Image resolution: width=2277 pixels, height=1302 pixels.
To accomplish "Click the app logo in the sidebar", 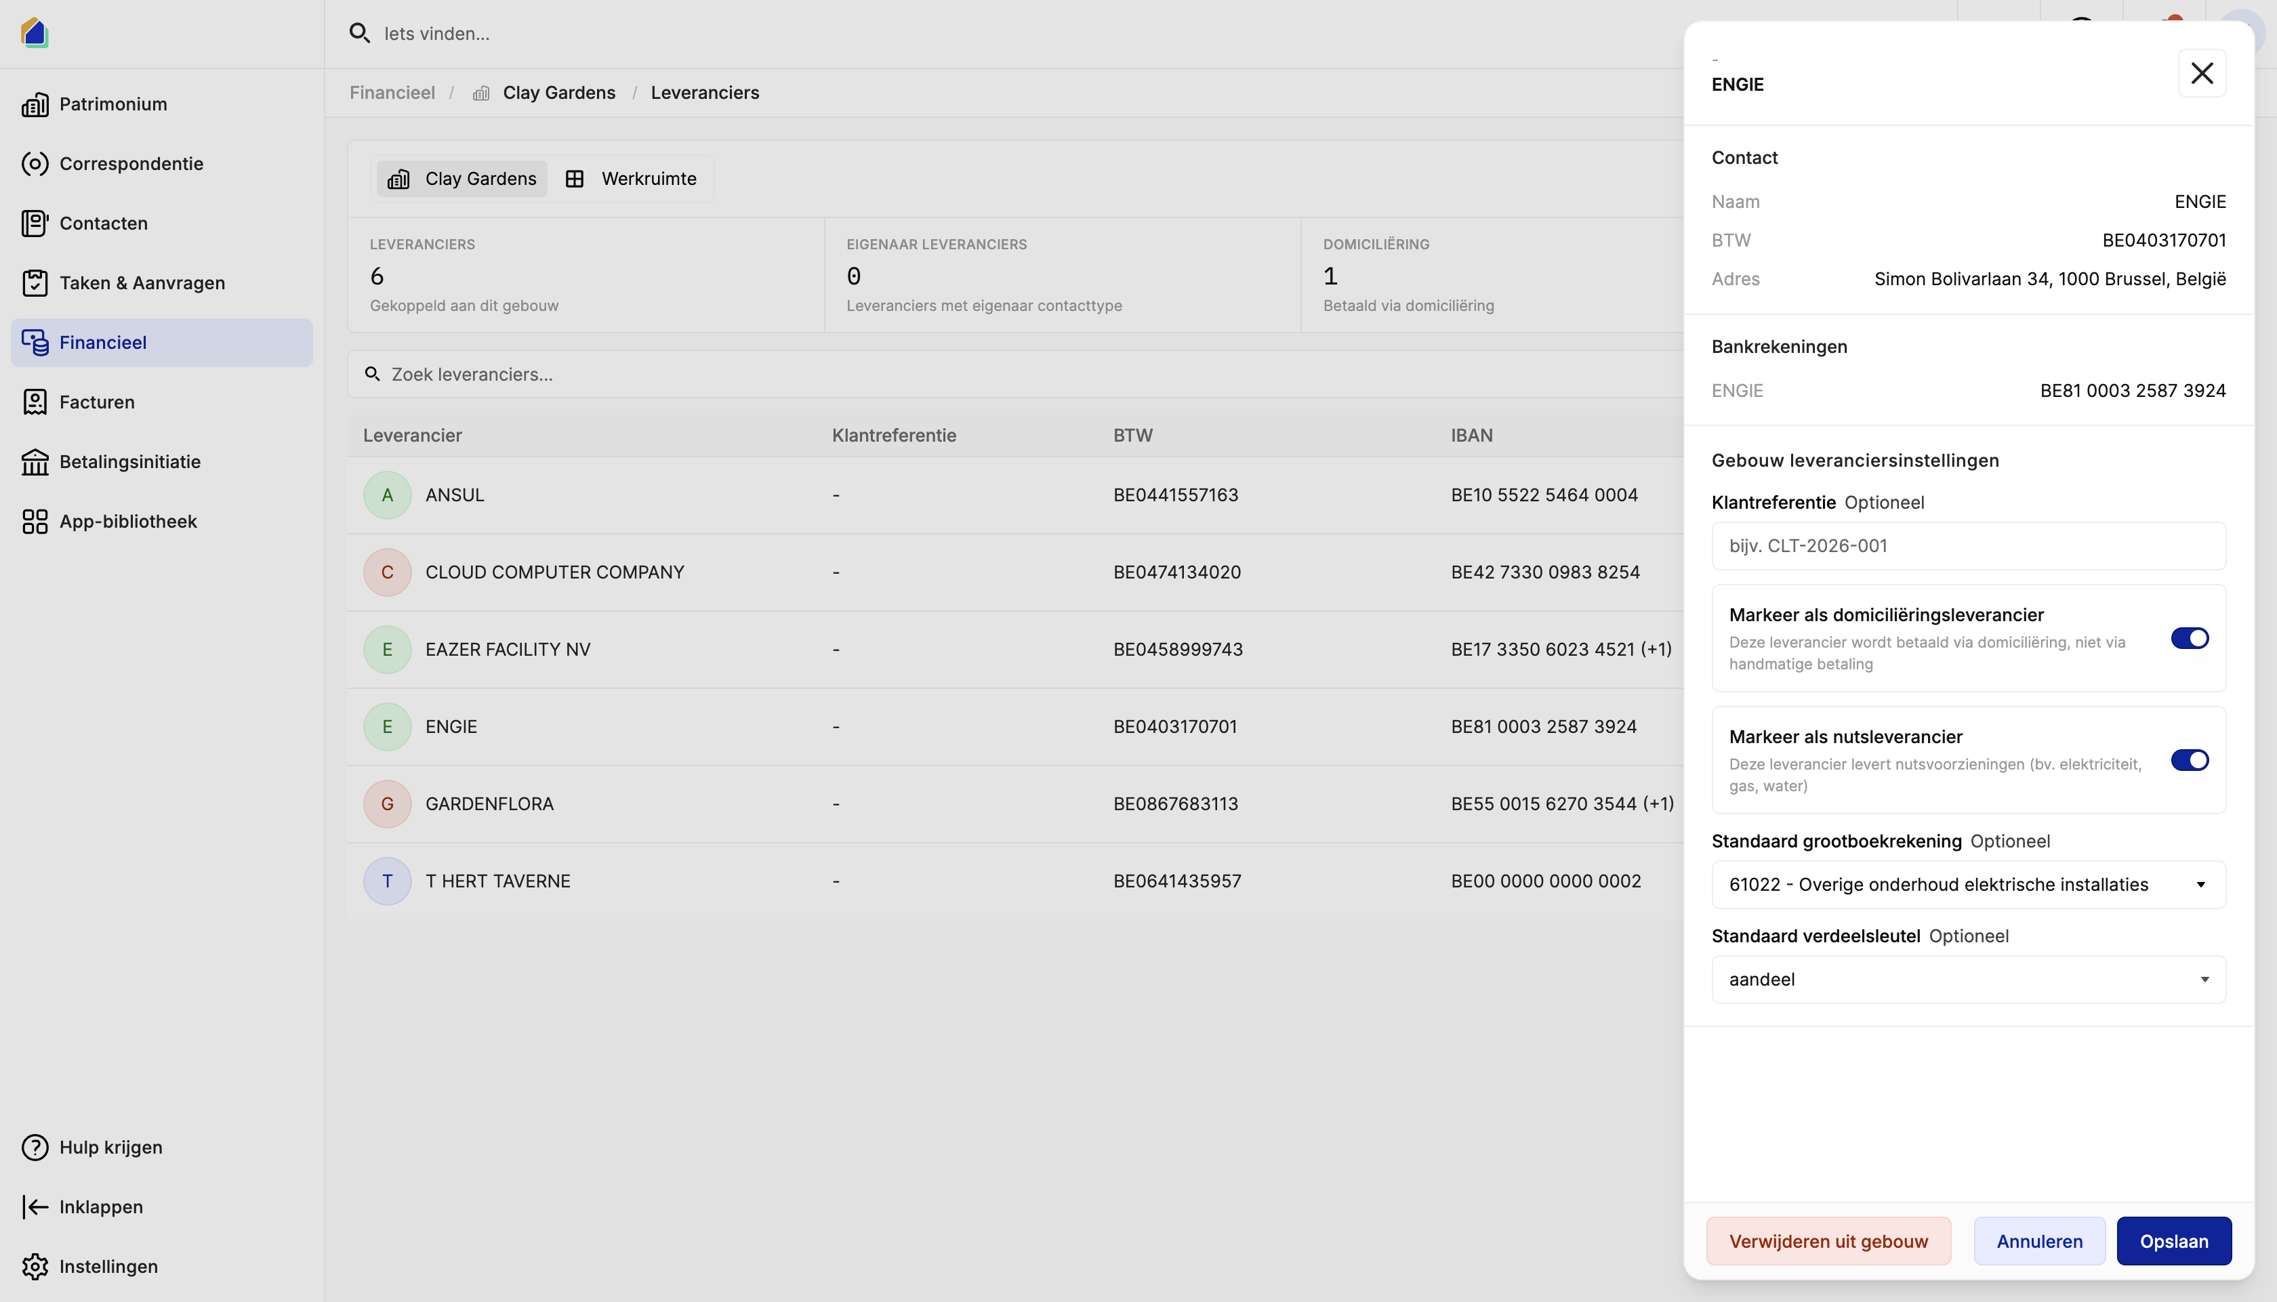I will tap(34, 33).
